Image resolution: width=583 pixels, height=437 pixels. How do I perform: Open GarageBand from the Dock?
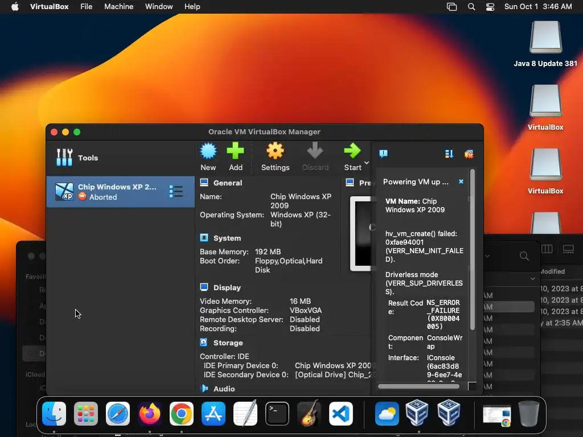point(309,414)
